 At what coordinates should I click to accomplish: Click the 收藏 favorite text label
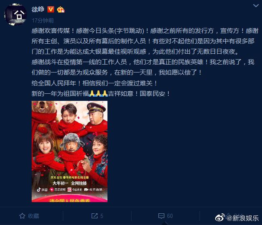pyautogui.click(x=34, y=216)
